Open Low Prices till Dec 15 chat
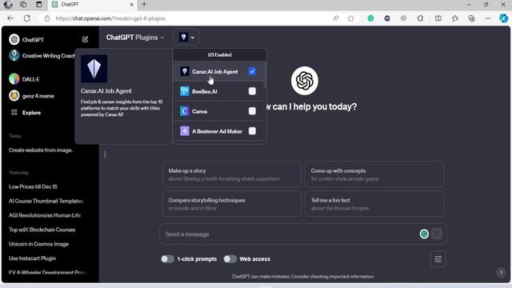512x288 pixels. [x=33, y=186]
